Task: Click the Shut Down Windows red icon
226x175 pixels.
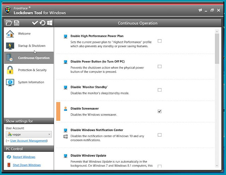Action: click(9, 165)
